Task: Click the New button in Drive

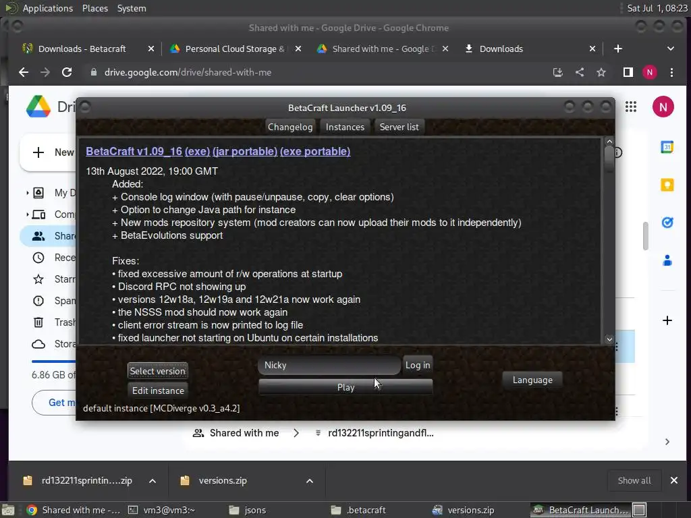Action: click(x=48, y=152)
